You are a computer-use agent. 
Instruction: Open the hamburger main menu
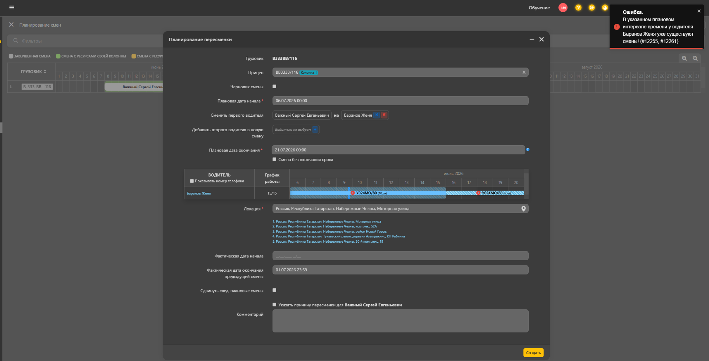[x=12, y=8]
